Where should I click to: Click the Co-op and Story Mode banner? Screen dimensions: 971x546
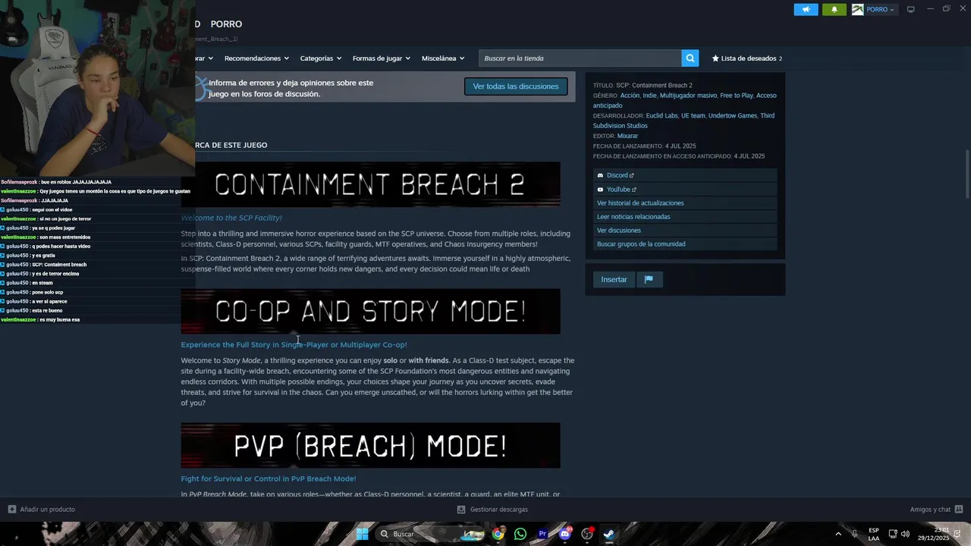click(370, 312)
